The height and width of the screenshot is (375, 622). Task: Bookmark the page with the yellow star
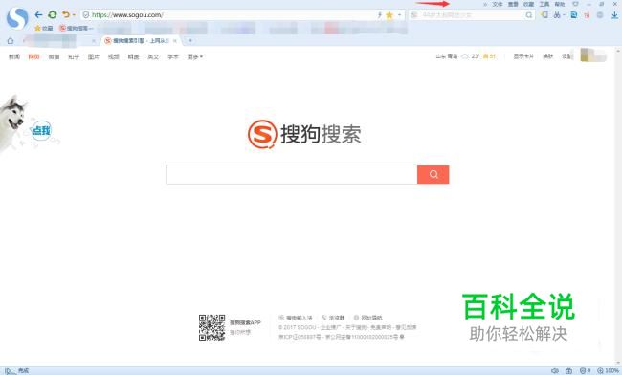(389, 15)
